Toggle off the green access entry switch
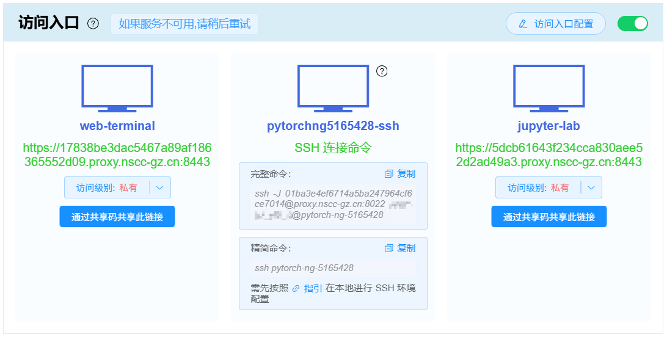 click(633, 24)
